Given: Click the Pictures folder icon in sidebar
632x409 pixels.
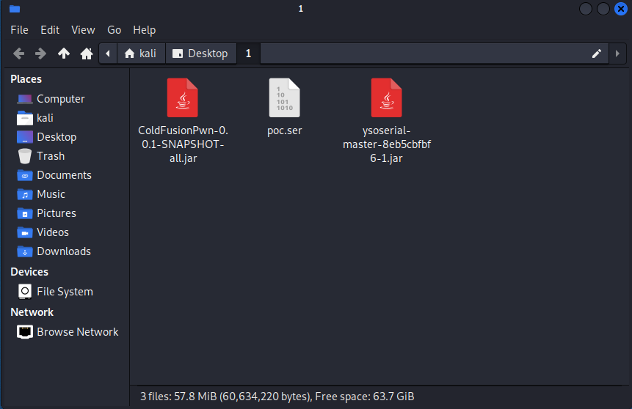Looking at the screenshot, I should point(24,213).
